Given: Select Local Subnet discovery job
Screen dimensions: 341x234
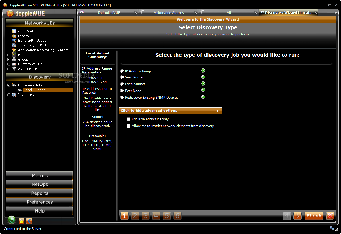Looking at the screenshot, I should tap(34, 90).
